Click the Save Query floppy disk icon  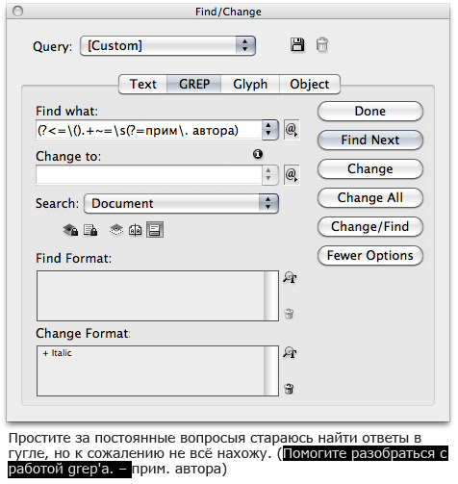(x=297, y=44)
